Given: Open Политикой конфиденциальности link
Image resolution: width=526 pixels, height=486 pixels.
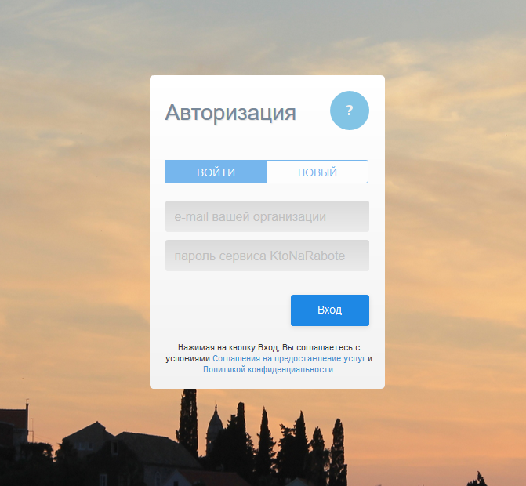Looking at the screenshot, I should (268, 370).
